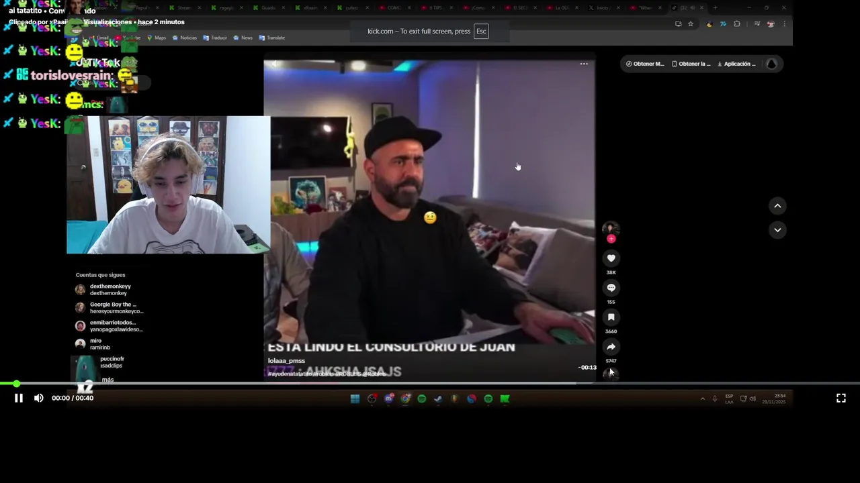The image size is (860, 483).
Task: Open enmibarriotodos... followed account
Action: pos(109,326)
